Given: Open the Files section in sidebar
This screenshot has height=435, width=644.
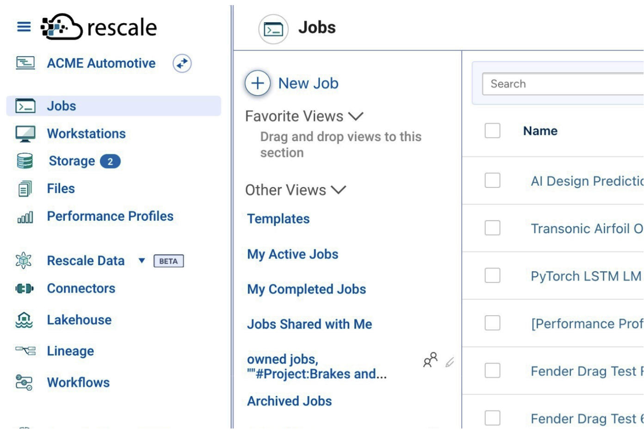Looking at the screenshot, I should [x=61, y=189].
